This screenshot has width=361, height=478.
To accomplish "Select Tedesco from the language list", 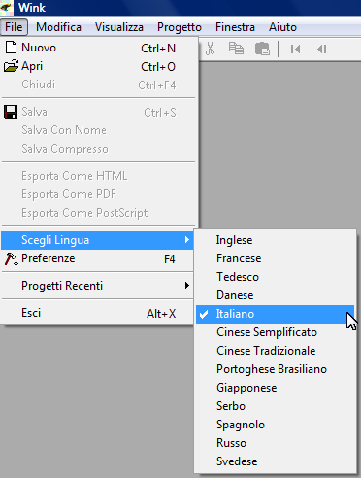I will 275,277.
